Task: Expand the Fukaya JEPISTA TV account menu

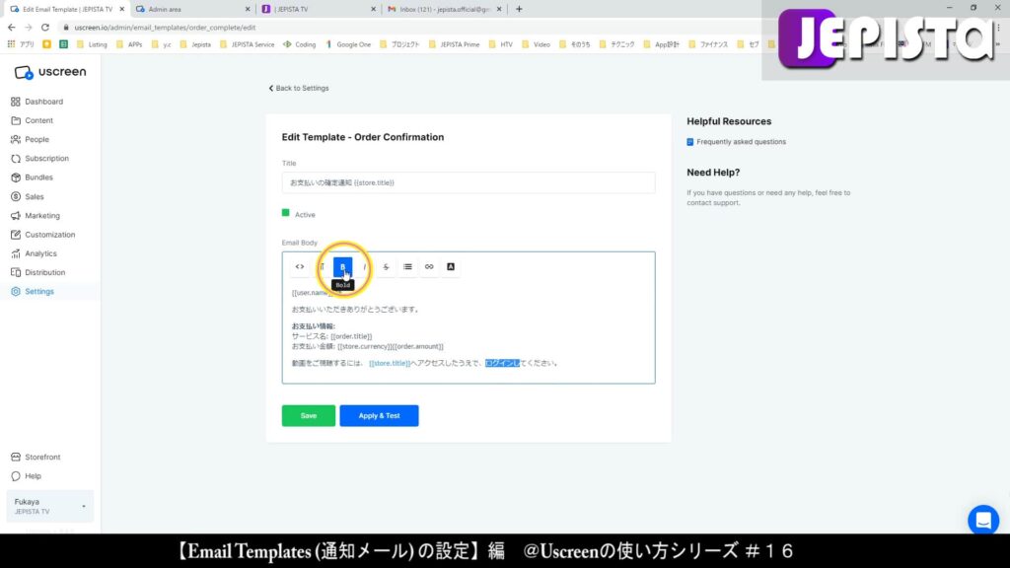Action: click(x=49, y=506)
